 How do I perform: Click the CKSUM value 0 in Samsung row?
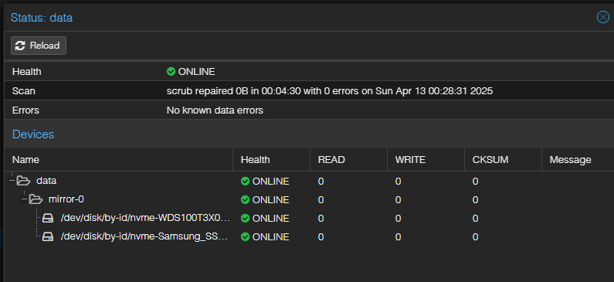pos(475,237)
